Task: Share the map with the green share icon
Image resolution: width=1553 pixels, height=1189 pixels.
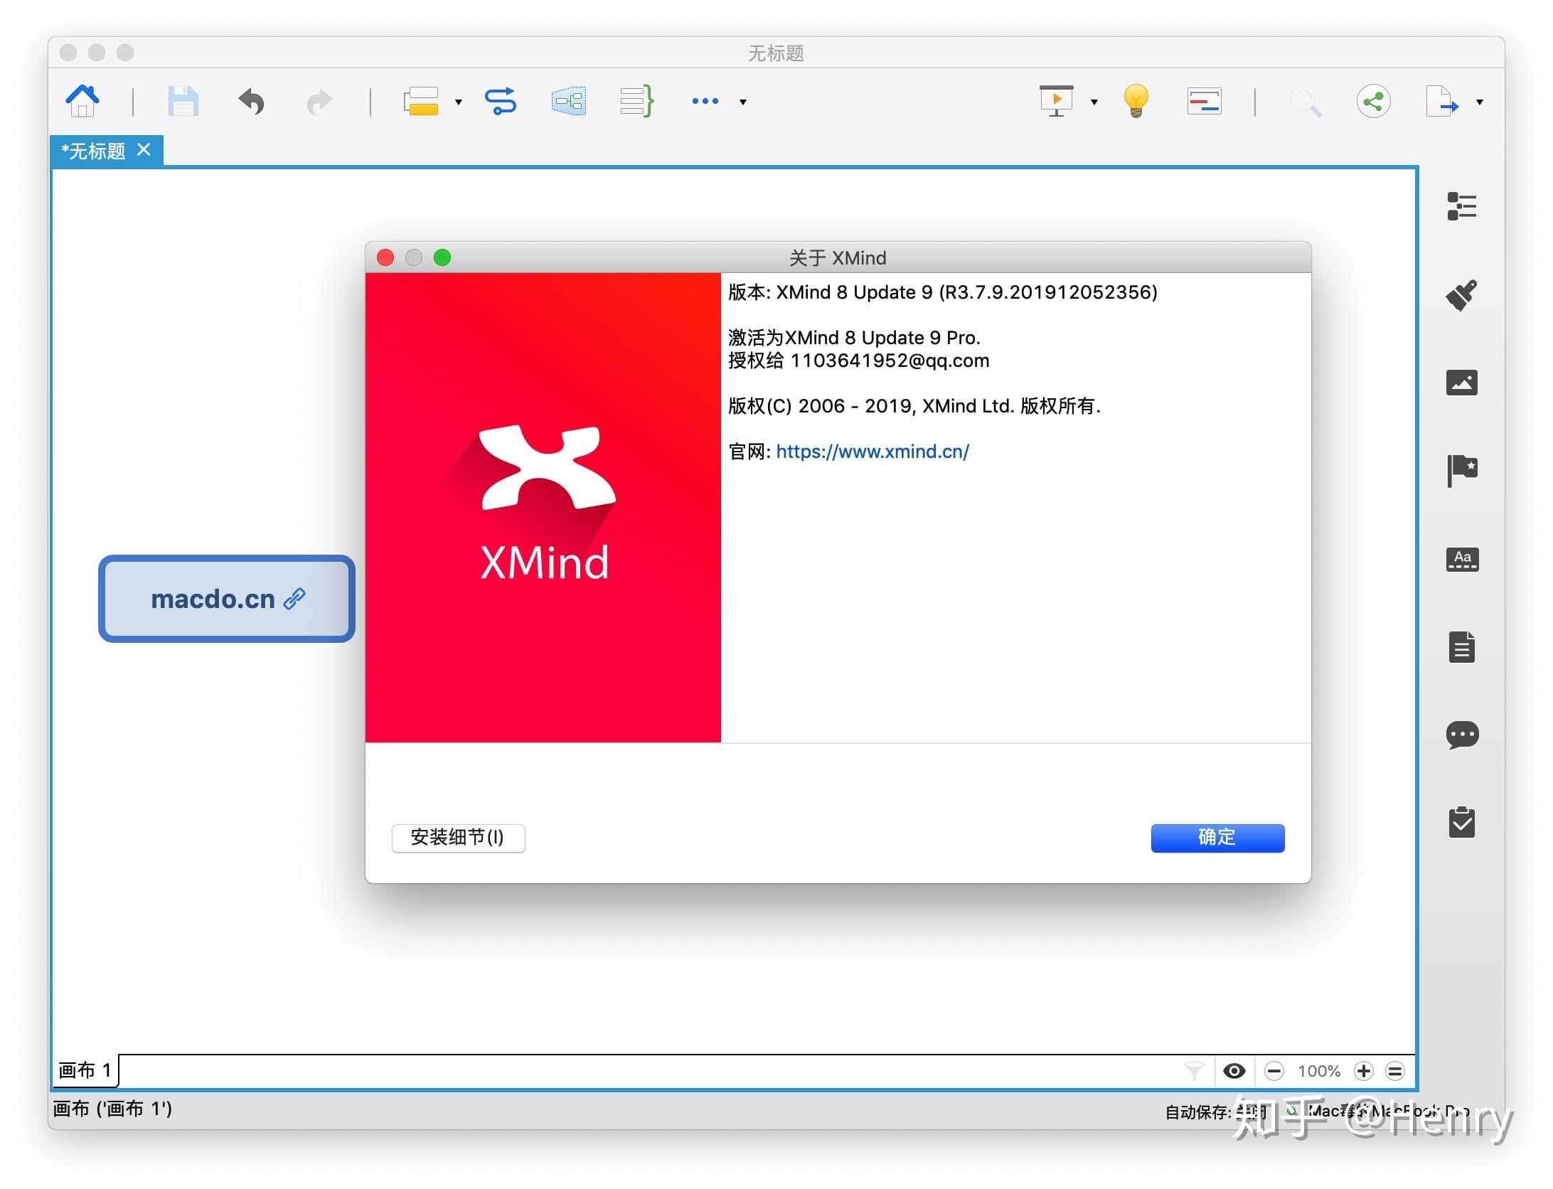Action: (1374, 101)
